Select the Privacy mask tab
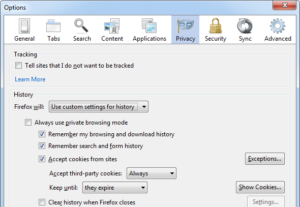This screenshot has height=207, width=300. 185,29
